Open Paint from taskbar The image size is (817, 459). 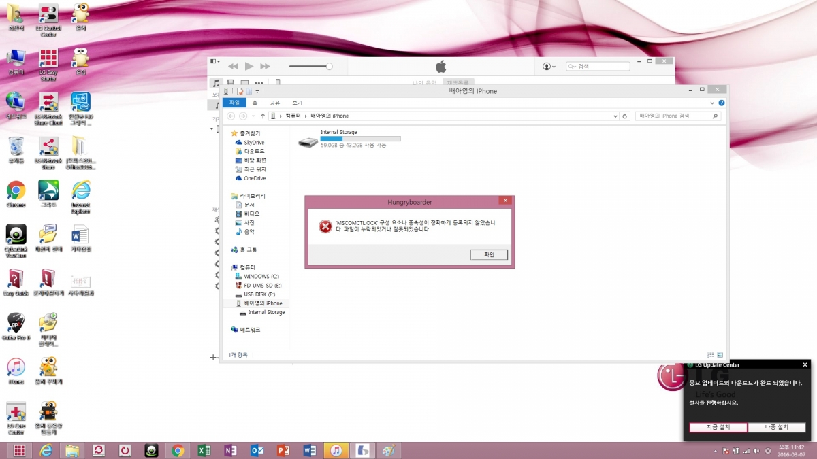pos(389,450)
